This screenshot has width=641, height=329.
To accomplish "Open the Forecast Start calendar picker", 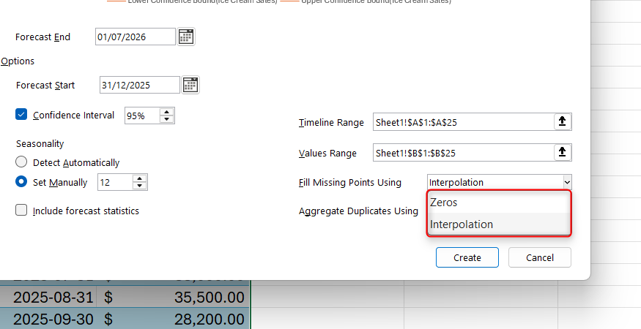I will pyautogui.click(x=190, y=85).
